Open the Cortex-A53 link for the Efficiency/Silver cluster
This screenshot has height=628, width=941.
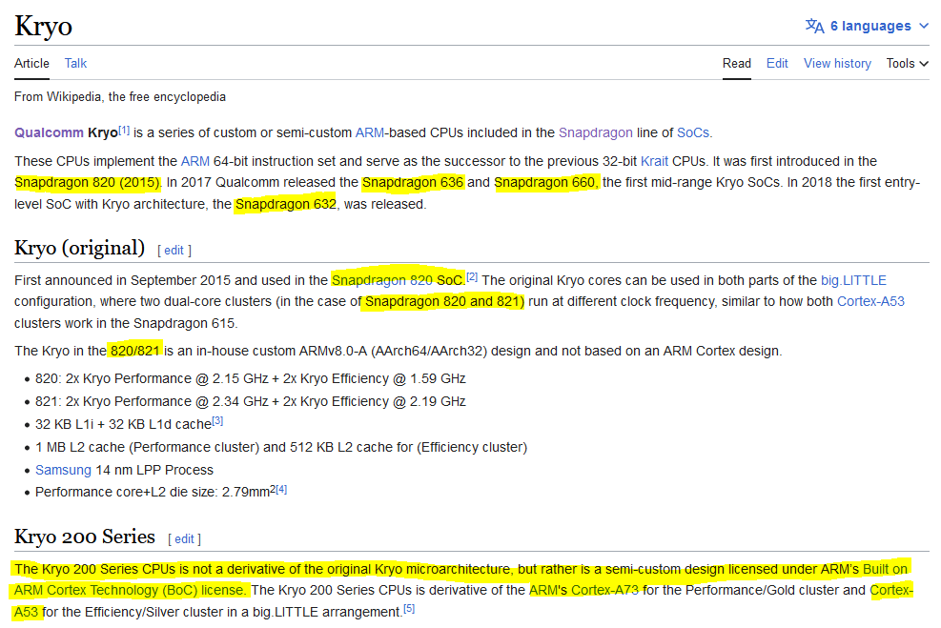[891, 590]
